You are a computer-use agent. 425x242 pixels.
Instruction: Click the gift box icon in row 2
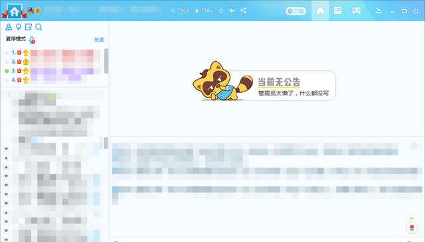[26, 62]
